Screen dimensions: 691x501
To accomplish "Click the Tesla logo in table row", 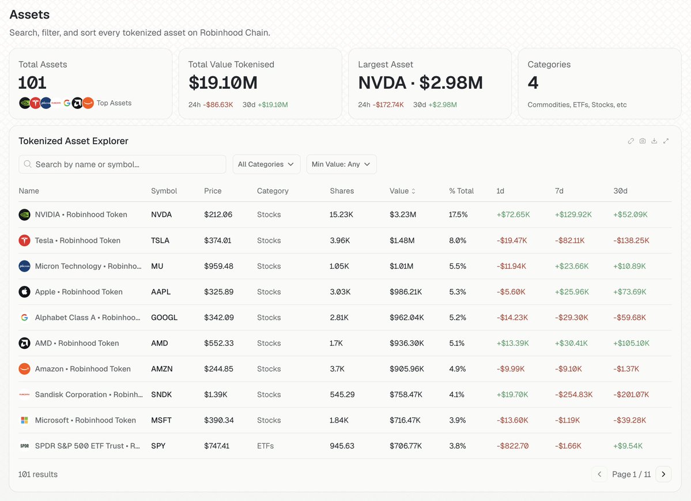I will (24, 240).
